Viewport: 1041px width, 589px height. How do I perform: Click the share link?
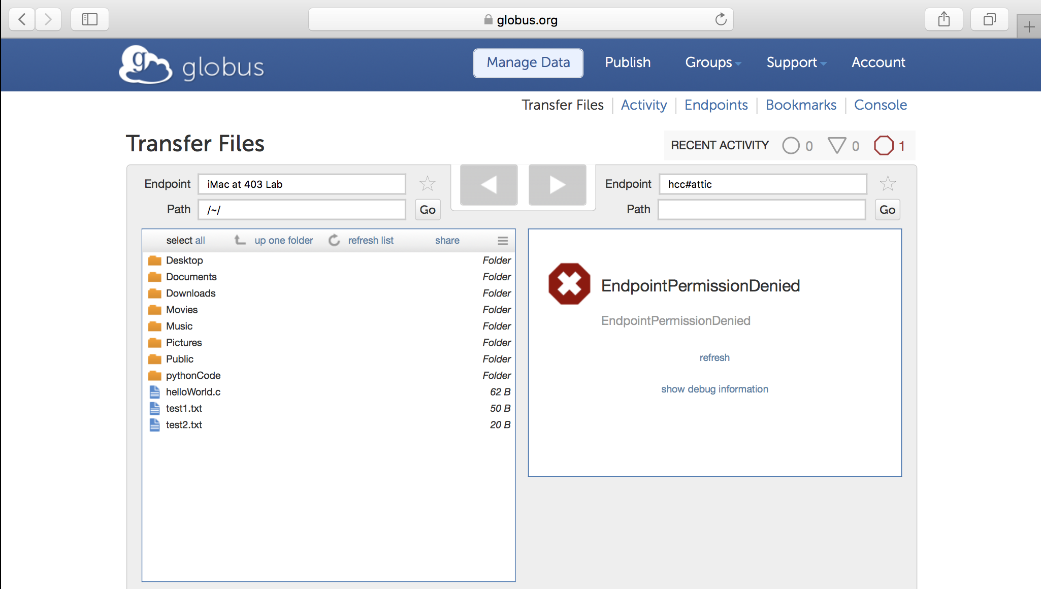(x=447, y=240)
